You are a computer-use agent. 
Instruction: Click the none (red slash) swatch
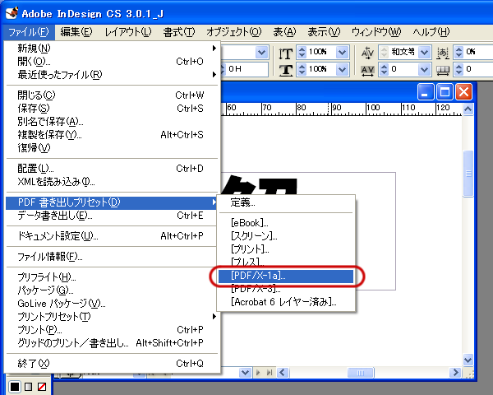point(42,387)
